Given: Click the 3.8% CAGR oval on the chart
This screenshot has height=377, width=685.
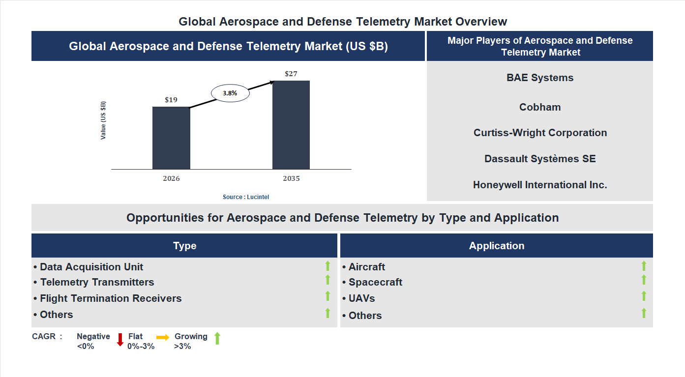Looking at the screenshot, I should point(229,92).
